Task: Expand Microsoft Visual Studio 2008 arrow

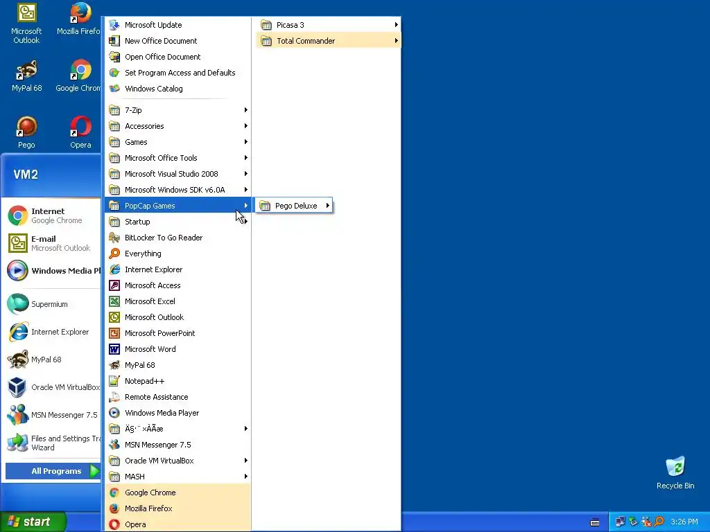Action: click(246, 174)
